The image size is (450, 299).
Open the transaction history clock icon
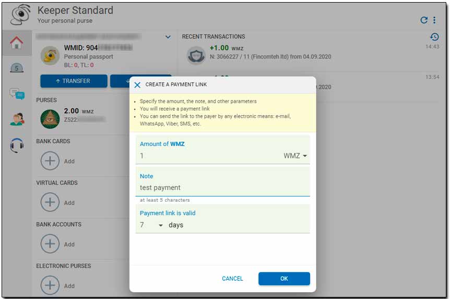pyautogui.click(x=434, y=36)
